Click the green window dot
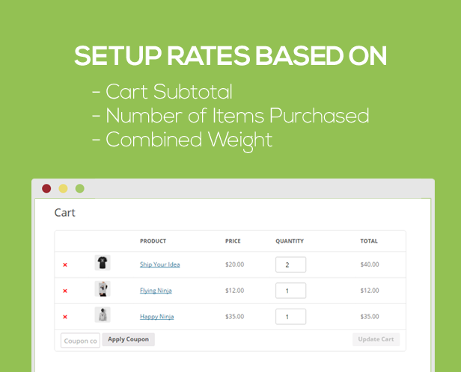This screenshot has width=461, height=372. point(80,188)
